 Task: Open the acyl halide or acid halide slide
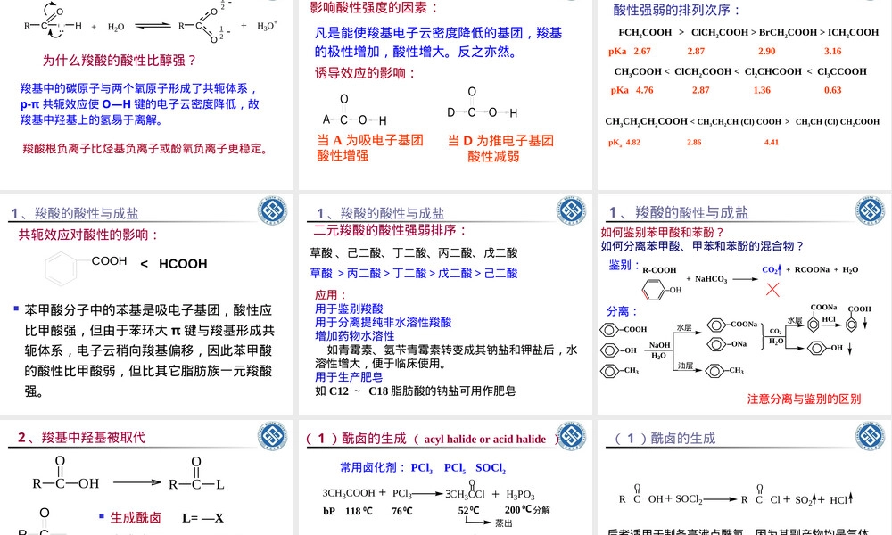pyautogui.click(x=445, y=477)
